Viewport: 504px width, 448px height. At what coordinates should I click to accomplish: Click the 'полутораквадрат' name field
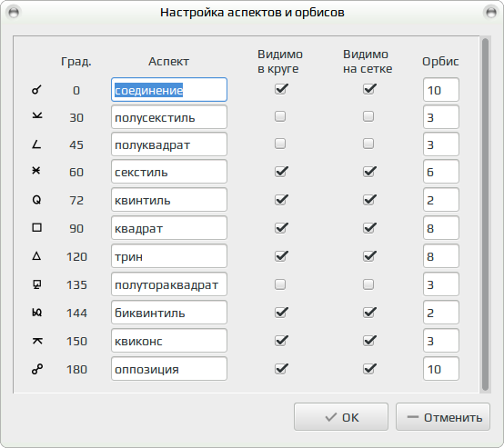169,284
